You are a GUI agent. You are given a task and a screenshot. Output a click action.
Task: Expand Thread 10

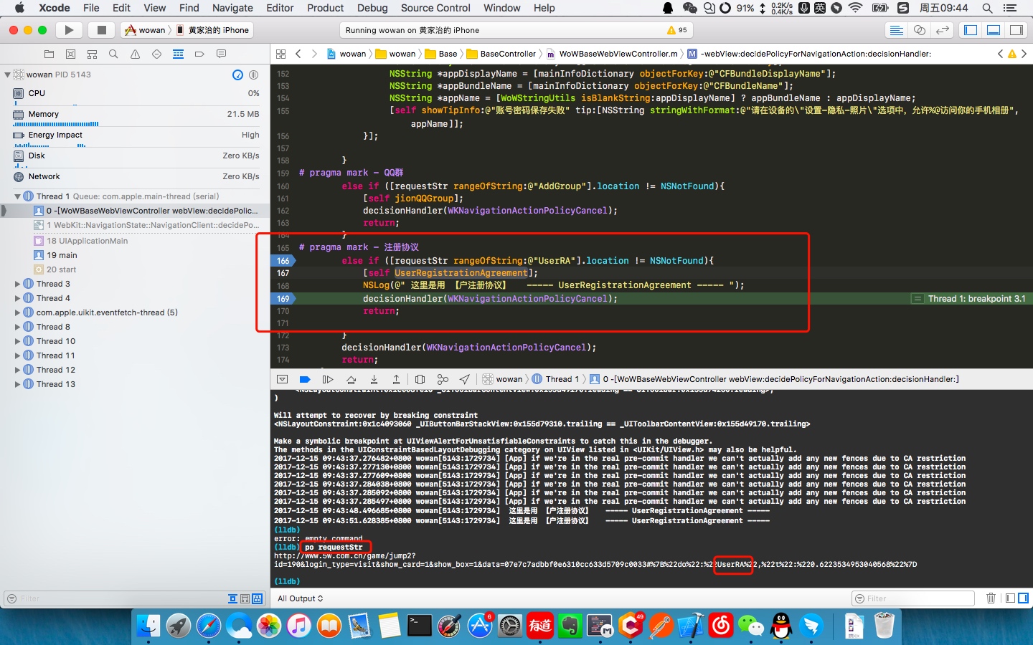pos(18,341)
